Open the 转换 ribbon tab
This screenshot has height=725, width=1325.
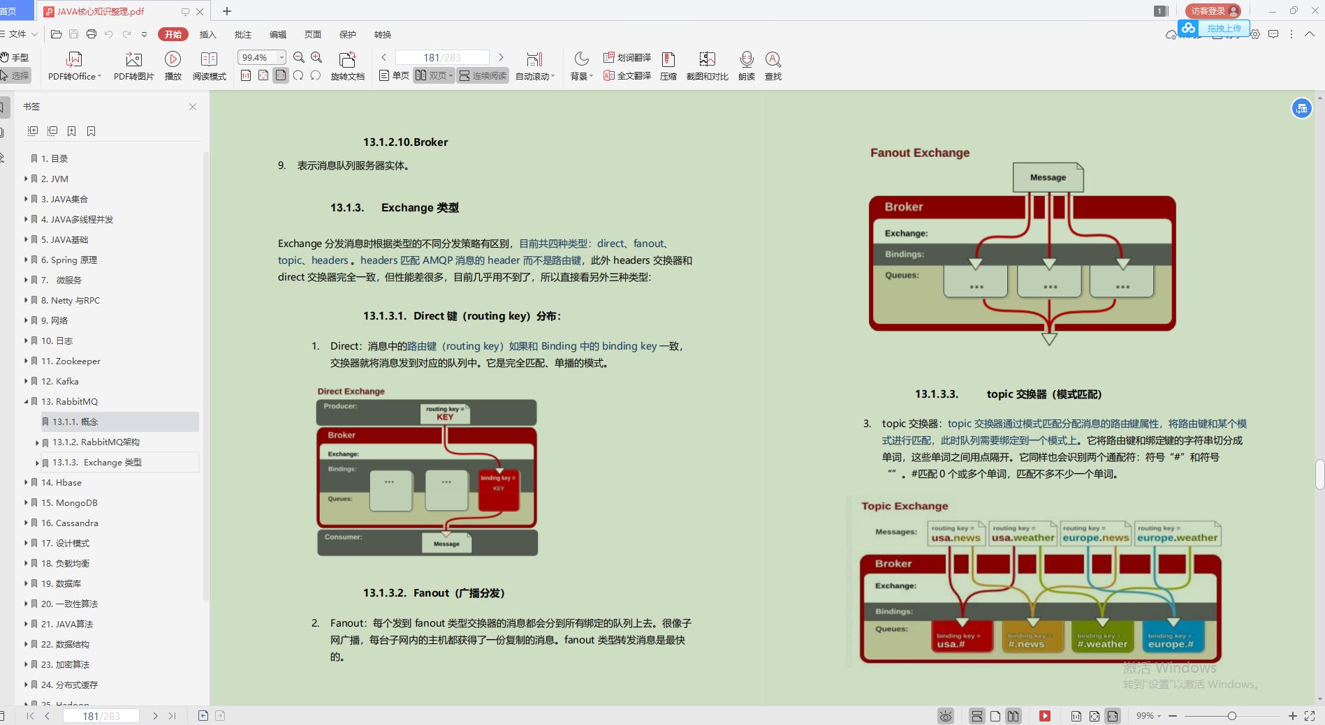(x=383, y=34)
